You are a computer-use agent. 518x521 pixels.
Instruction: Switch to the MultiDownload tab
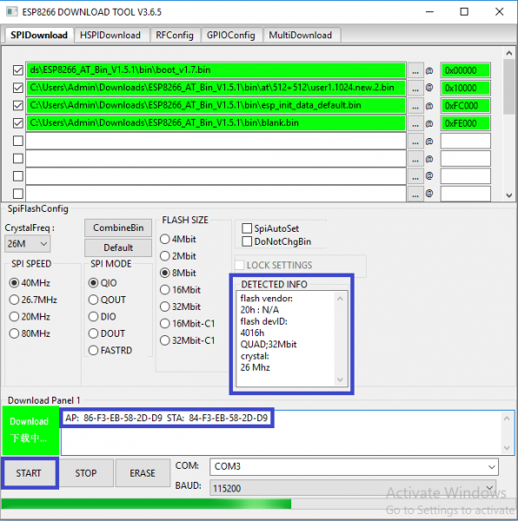click(x=300, y=36)
